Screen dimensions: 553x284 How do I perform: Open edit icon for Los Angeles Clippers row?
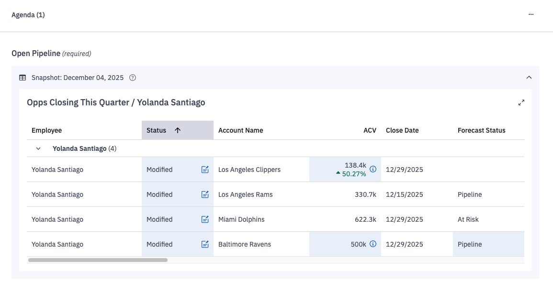click(205, 170)
